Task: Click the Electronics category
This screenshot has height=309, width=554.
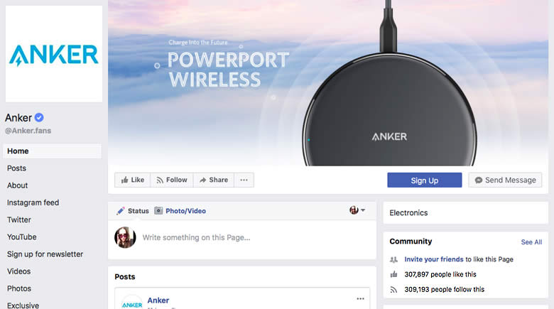Action: click(408, 213)
